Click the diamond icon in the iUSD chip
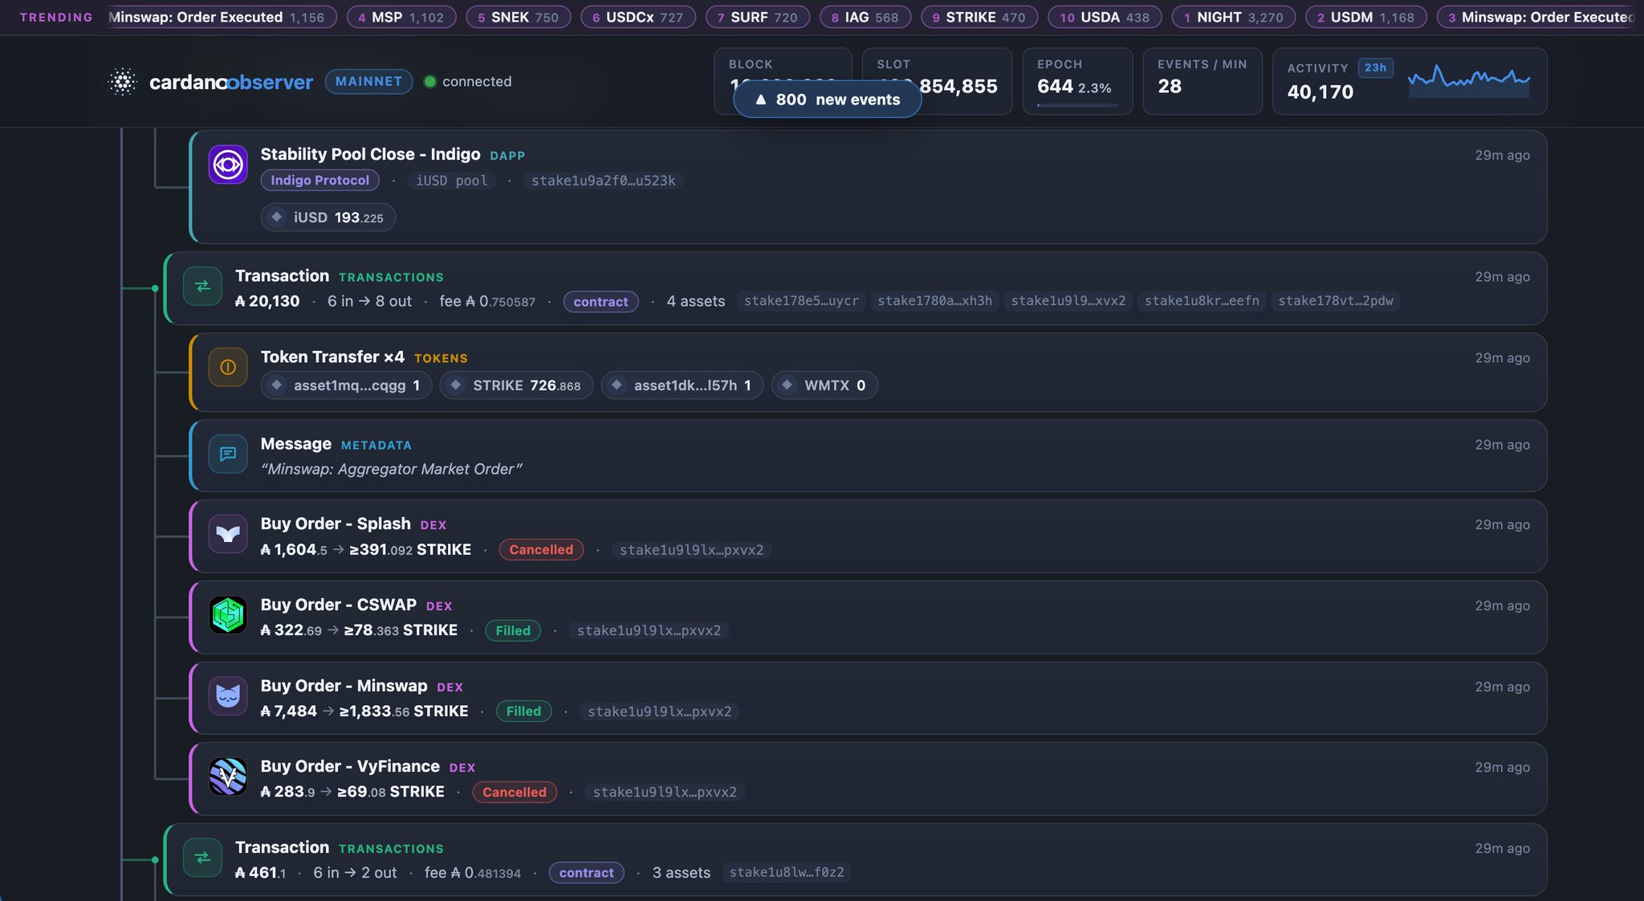This screenshot has height=901, width=1644. click(277, 217)
